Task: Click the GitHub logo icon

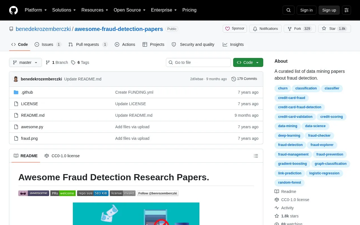Action: tap(13, 10)
